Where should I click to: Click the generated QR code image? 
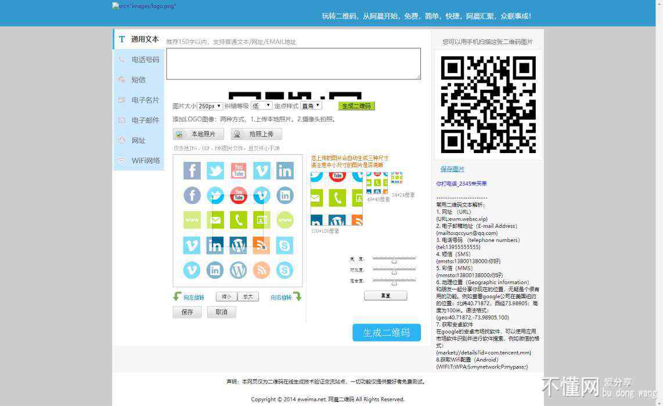(488, 104)
